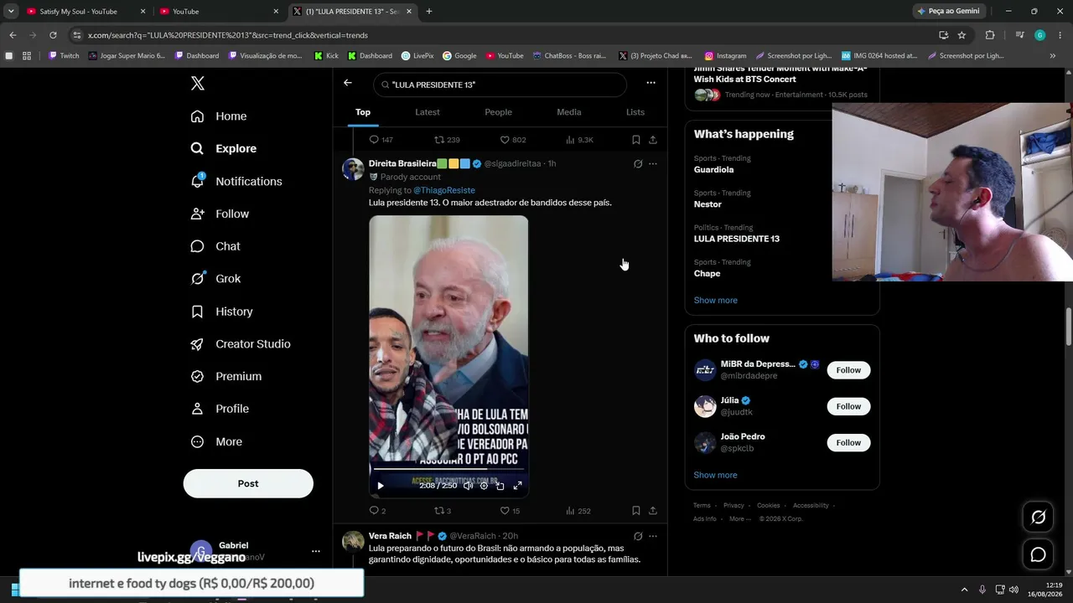Screen dimensions: 1073x603
Task: Open more options on Vera Raich's tweet
Action: click(653, 536)
